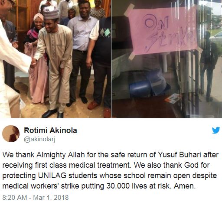Select the Mar 1, 2018 date text
The image size is (222, 205).
(51, 198)
